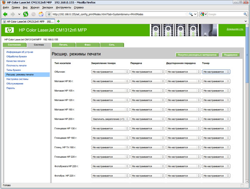Screen dimensions: 250x189
Task: Open the Вид menu
Action: [x=25, y=8]
